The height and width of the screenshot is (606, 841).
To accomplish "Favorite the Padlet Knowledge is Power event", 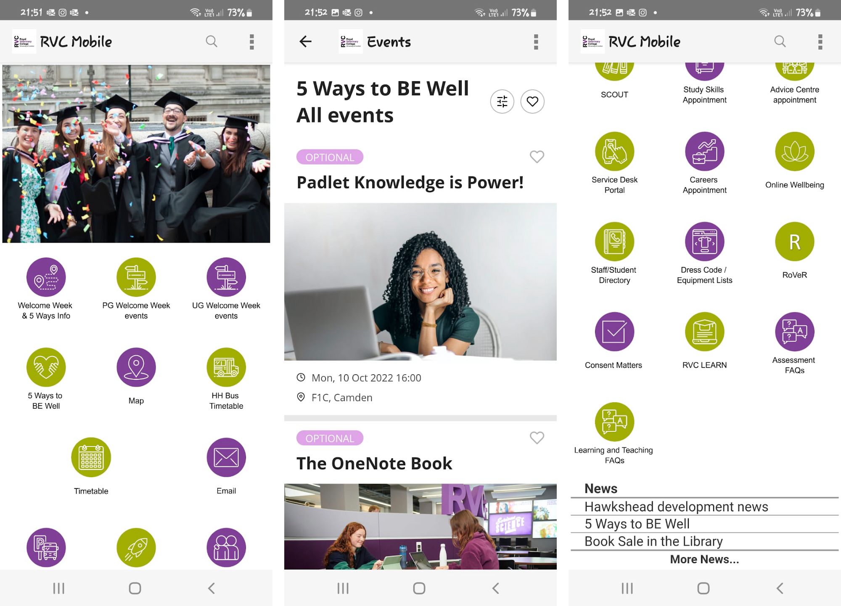I will [537, 157].
